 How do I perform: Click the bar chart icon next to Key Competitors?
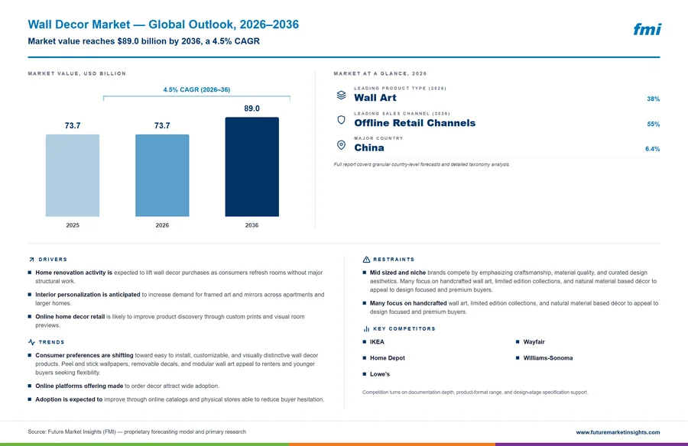coord(366,329)
